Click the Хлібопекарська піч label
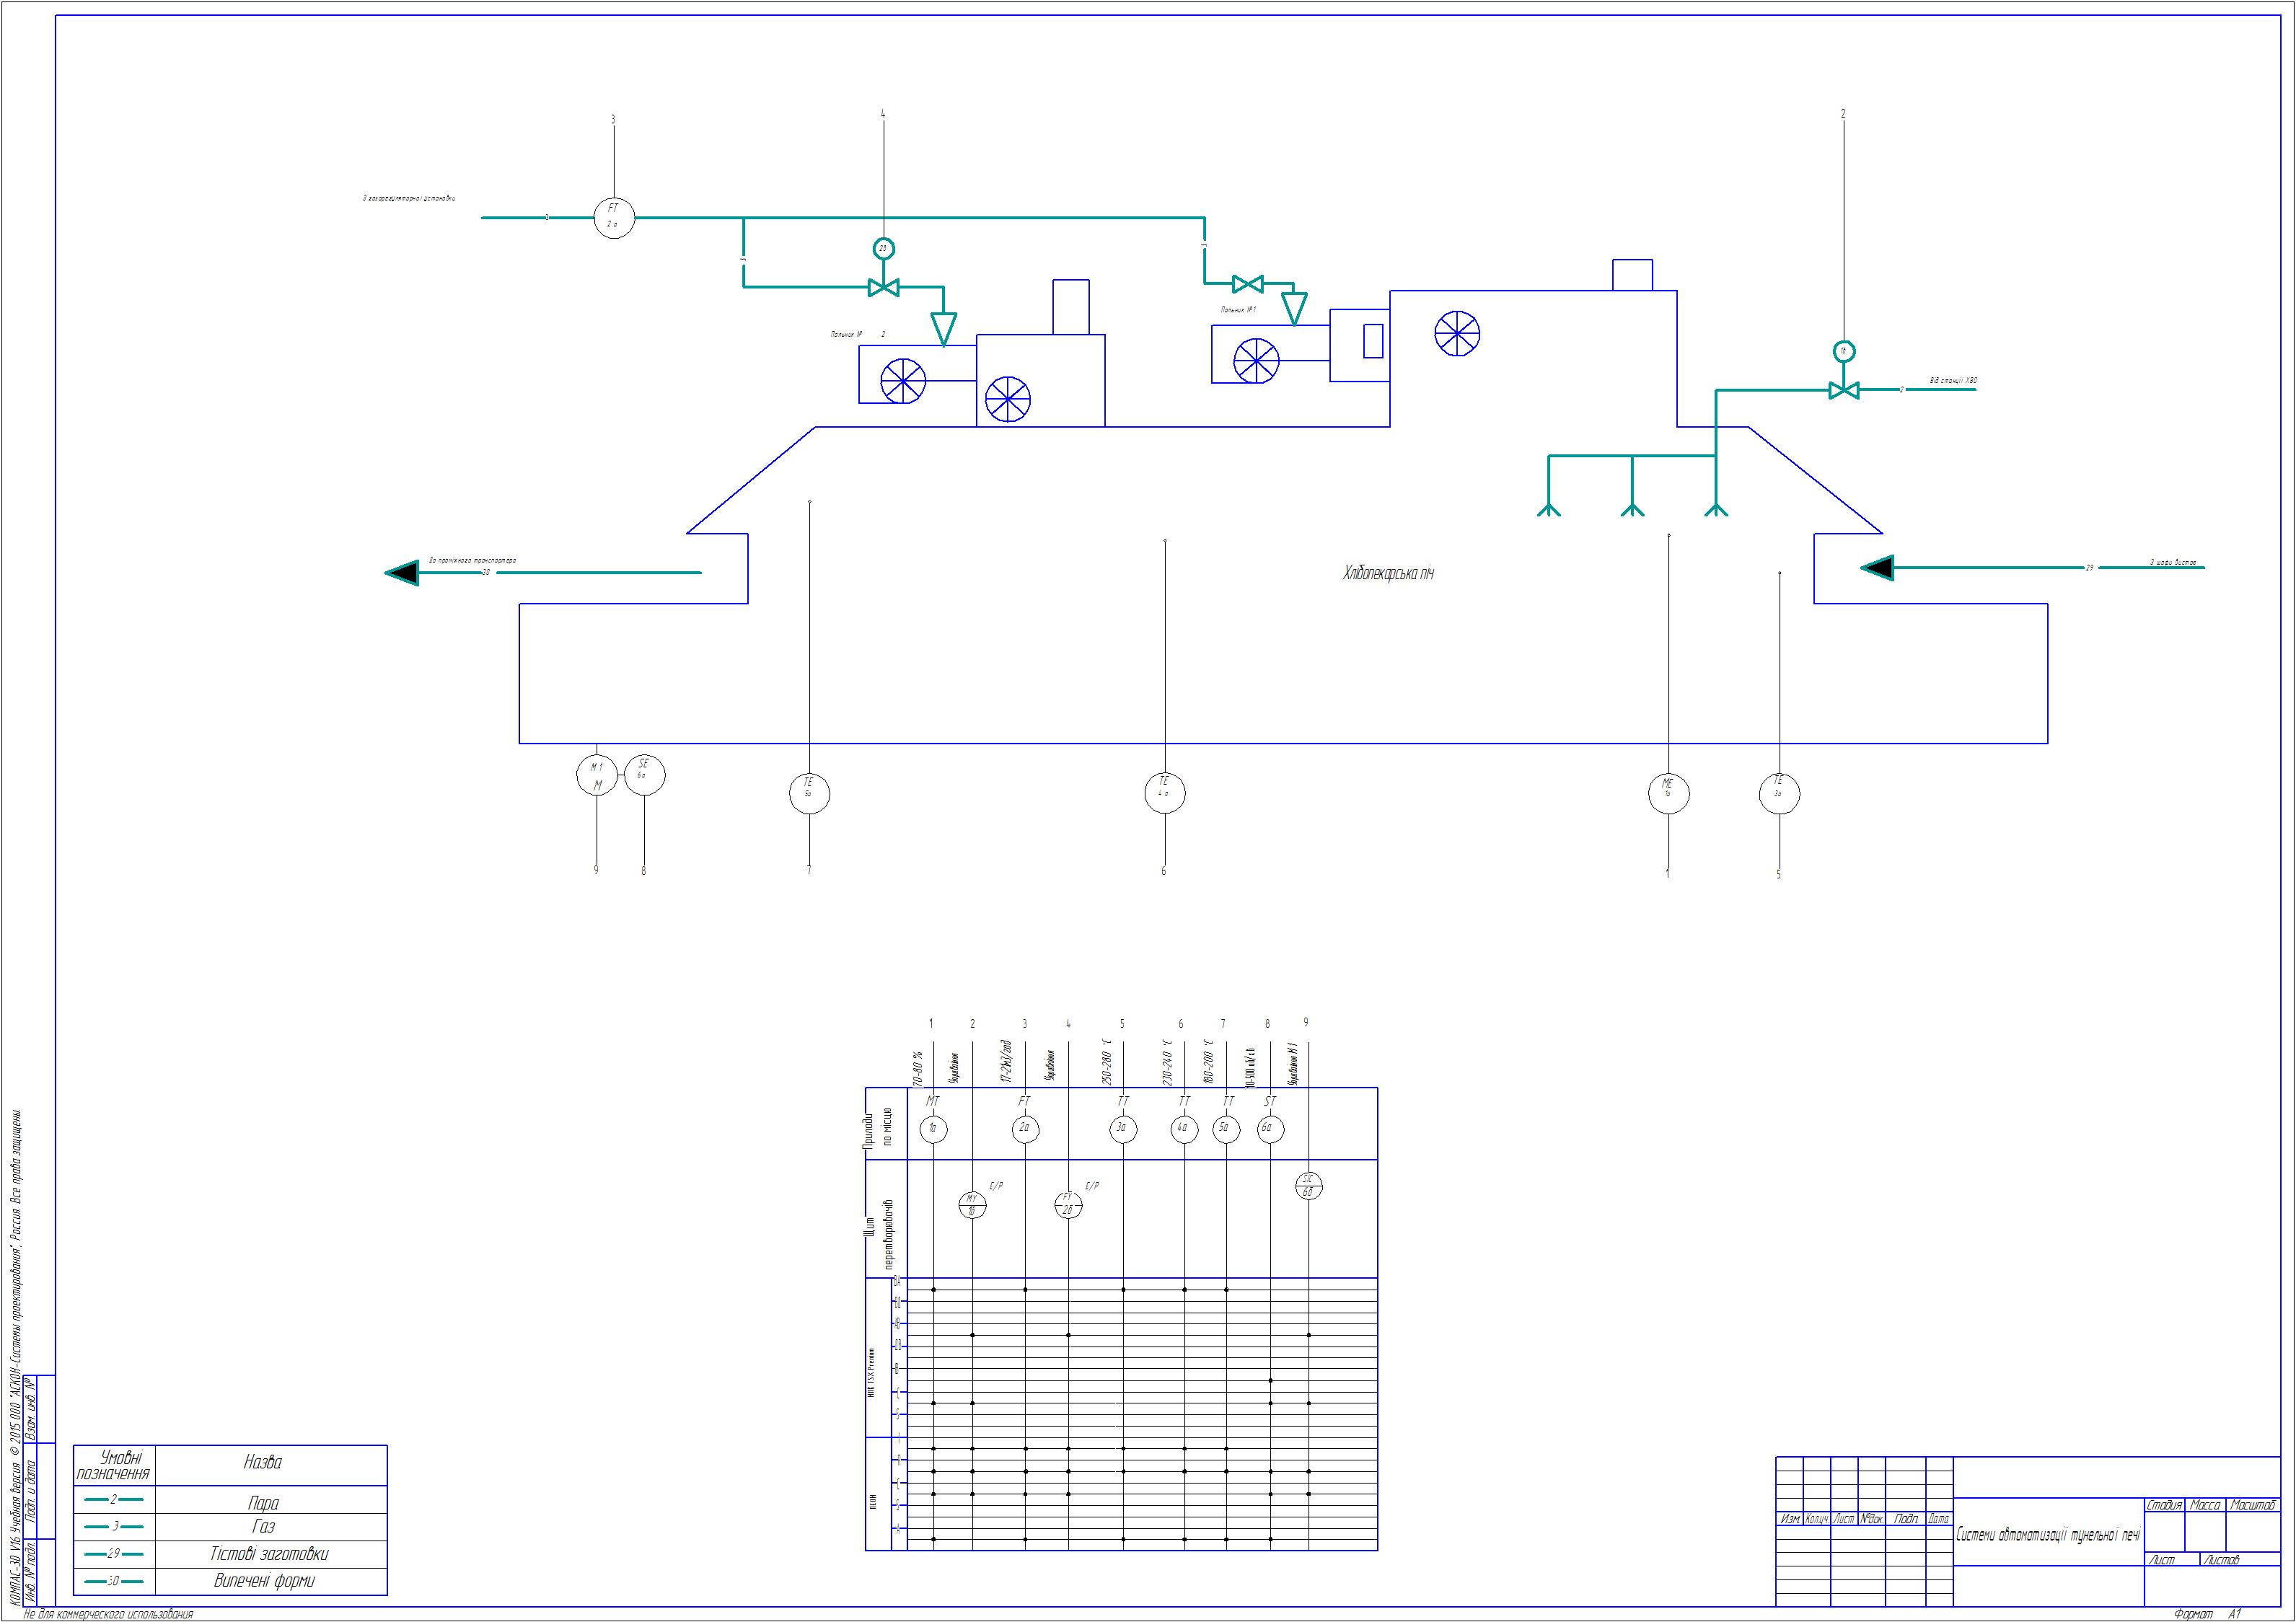Screen dimensions: 2296x1622 coord(1389,574)
